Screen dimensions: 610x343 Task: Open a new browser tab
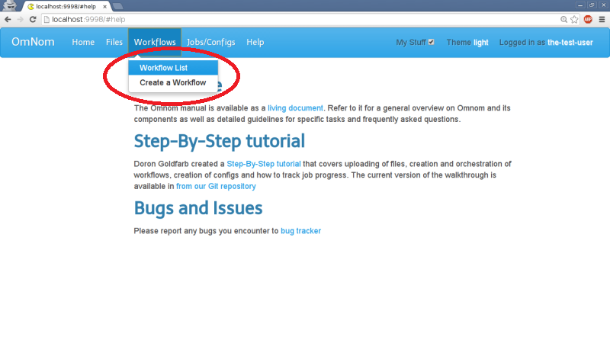pyautogui.click(x=117, y=6)
